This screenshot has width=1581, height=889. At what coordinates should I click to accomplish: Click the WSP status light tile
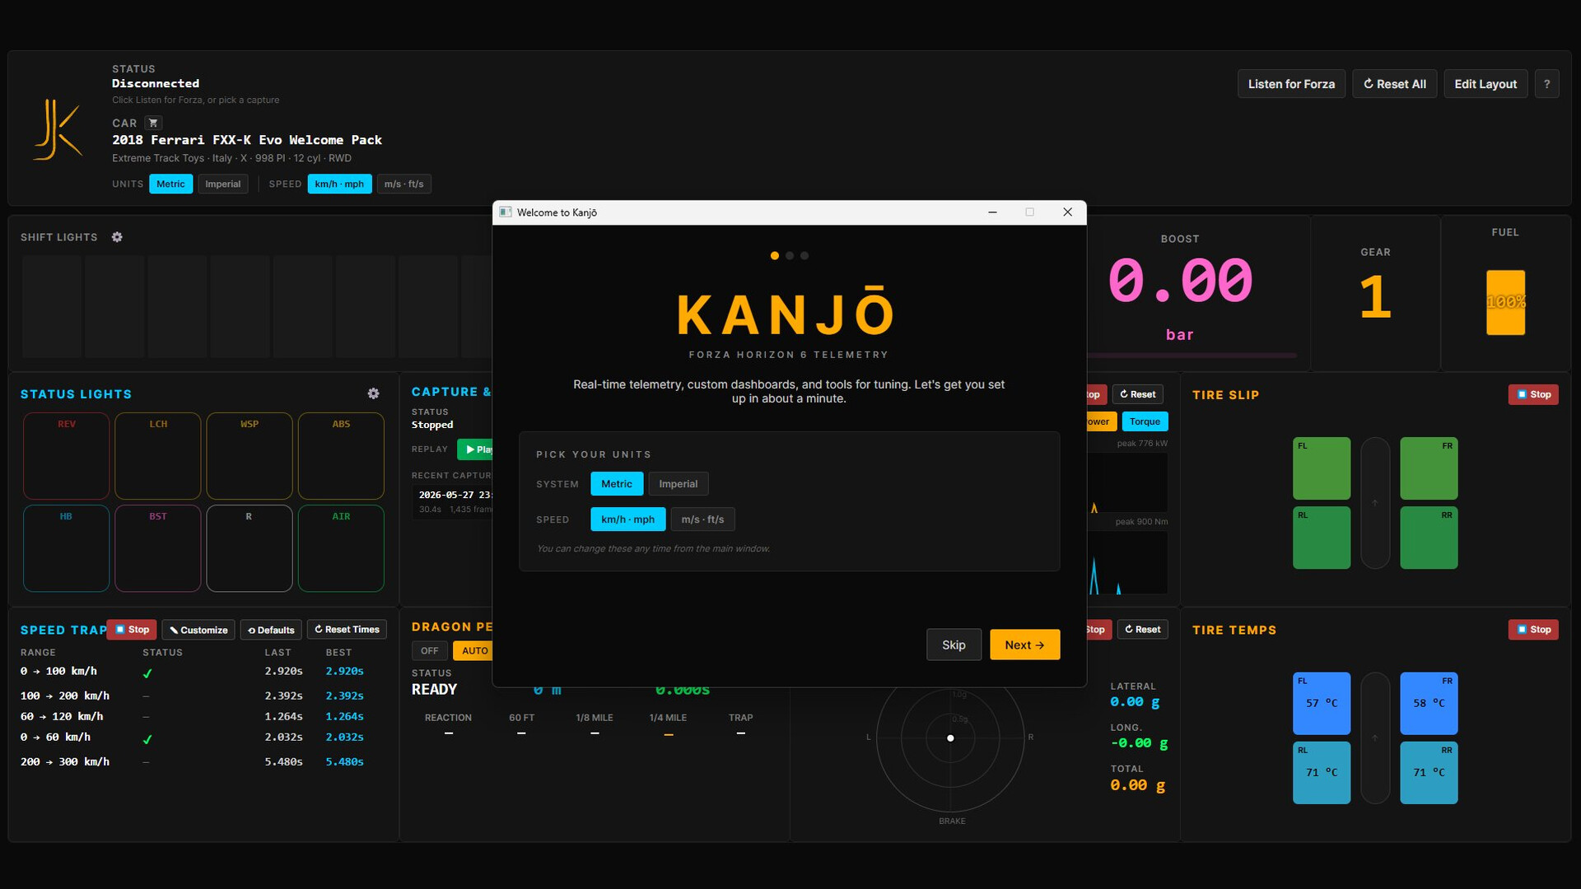[x=250, y=456]
